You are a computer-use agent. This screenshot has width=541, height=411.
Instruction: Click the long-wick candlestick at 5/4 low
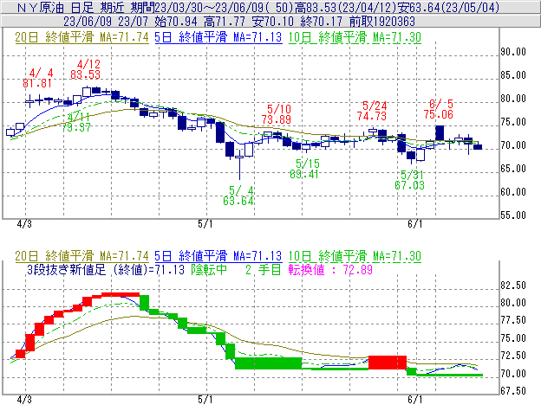point(239,165)
